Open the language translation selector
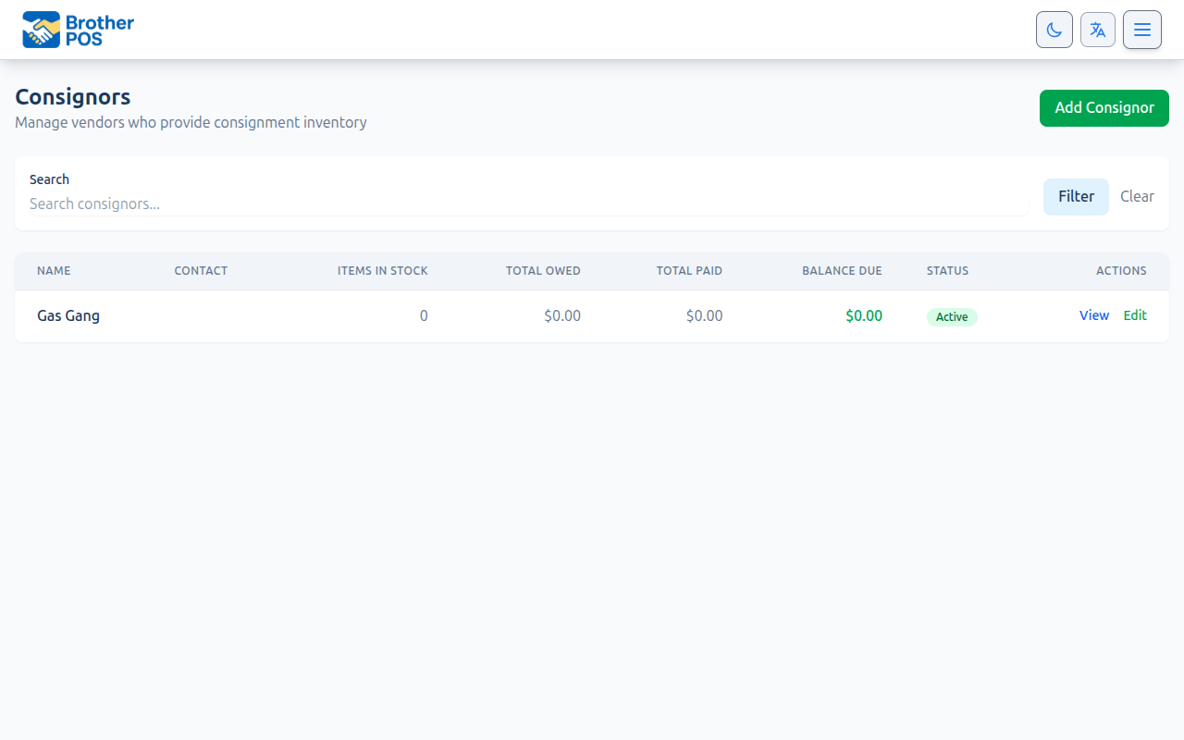1184x740 pixels. pos(1098,30)
